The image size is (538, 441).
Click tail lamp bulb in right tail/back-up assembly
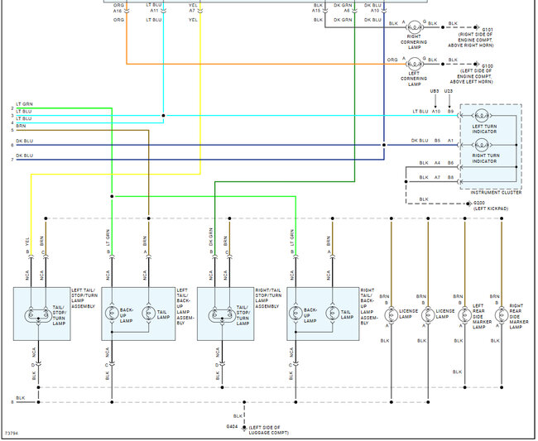tap(333, 314)
